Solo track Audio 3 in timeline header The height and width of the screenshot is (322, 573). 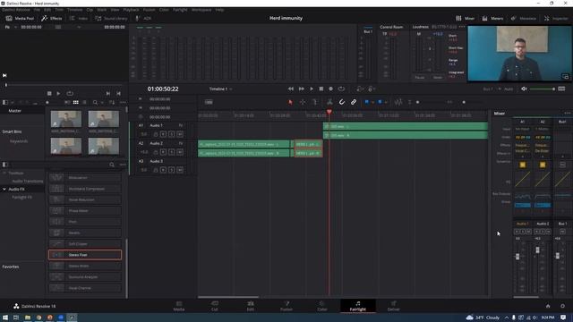(171, 170)
